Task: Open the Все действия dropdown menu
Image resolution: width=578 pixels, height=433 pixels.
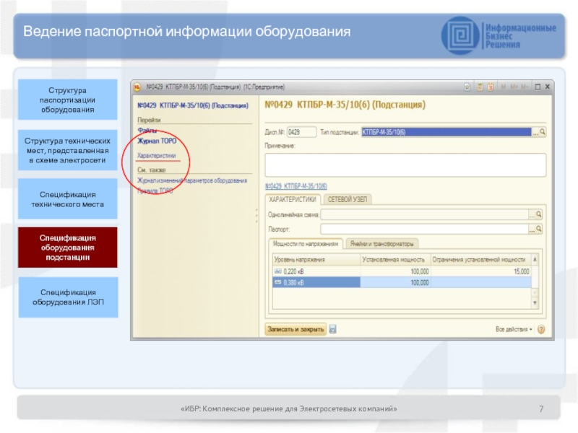Action: coord(514,329)
